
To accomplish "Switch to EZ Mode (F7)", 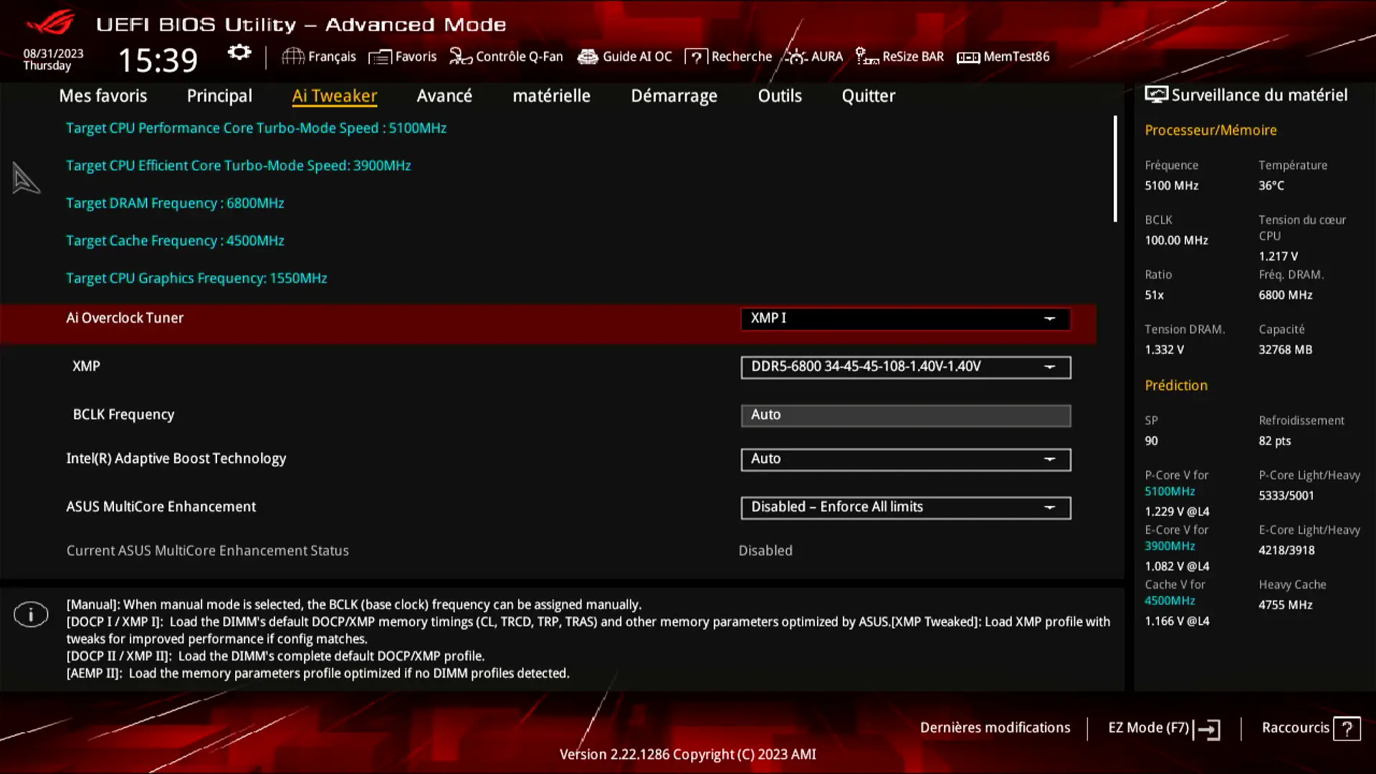I will pos(1164,728).
